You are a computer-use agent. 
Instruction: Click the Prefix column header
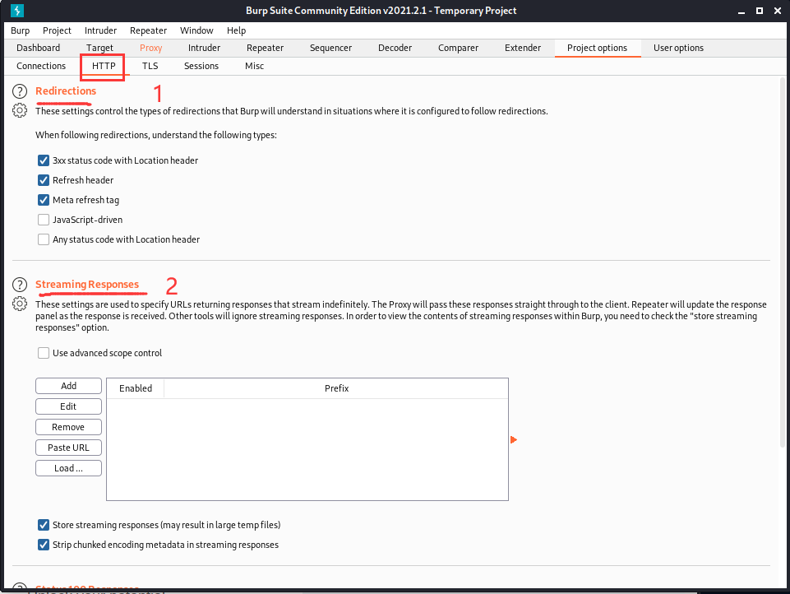(x=336, y=388)
